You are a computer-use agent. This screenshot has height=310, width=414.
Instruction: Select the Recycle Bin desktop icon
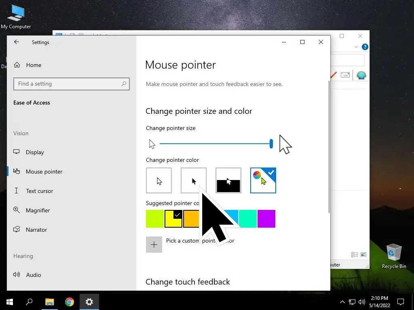[x=394, y=256]
